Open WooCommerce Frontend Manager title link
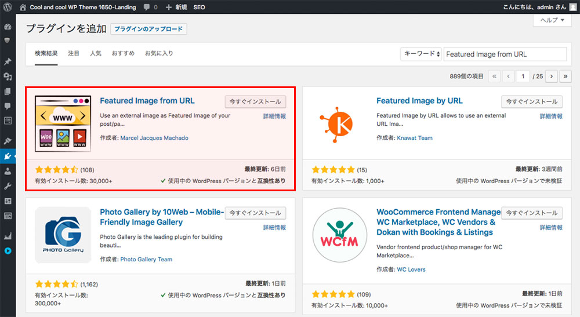 (x=438, y=222)
